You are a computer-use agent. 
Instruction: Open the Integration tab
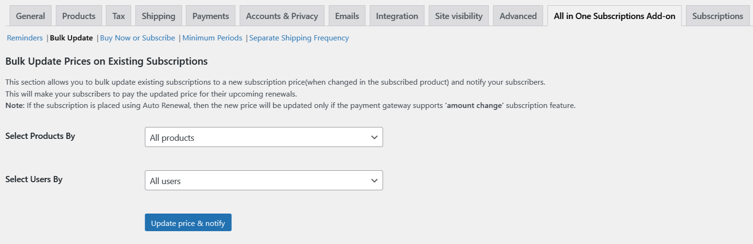[x=397, y=16]
